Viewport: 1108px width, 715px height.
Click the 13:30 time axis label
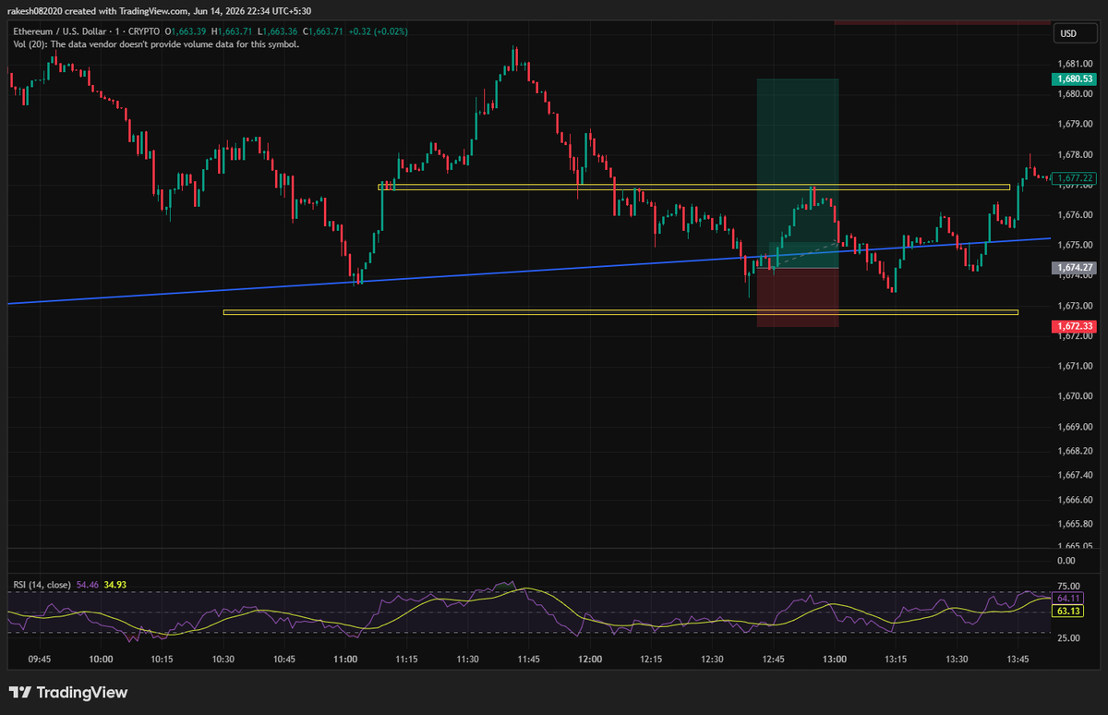[x=957, y=660]
